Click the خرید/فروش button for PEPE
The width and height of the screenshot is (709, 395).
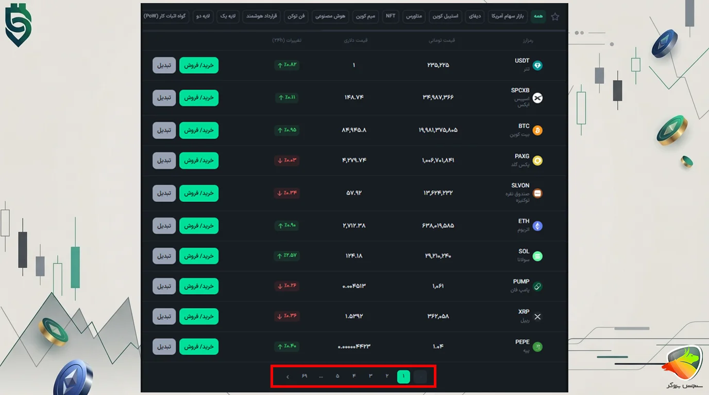click(199, 347)
